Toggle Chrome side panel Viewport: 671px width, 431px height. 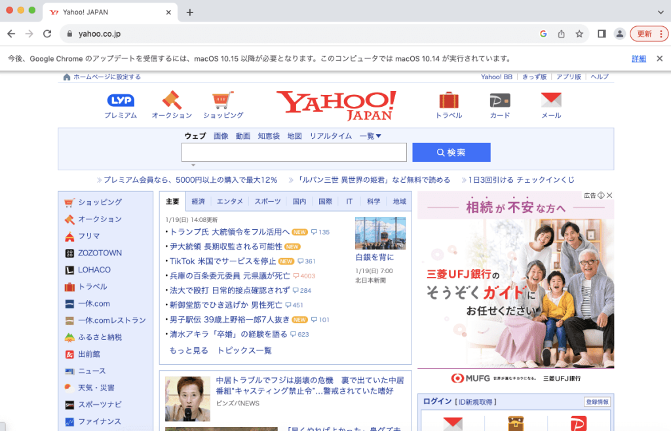pos(602,34)
